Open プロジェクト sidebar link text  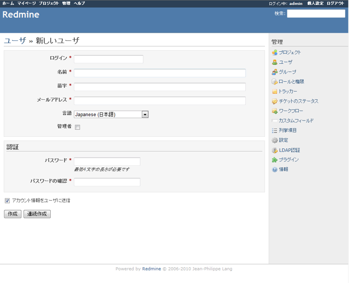[290, 52]
